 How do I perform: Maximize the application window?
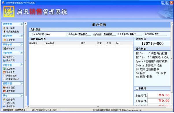167,3
